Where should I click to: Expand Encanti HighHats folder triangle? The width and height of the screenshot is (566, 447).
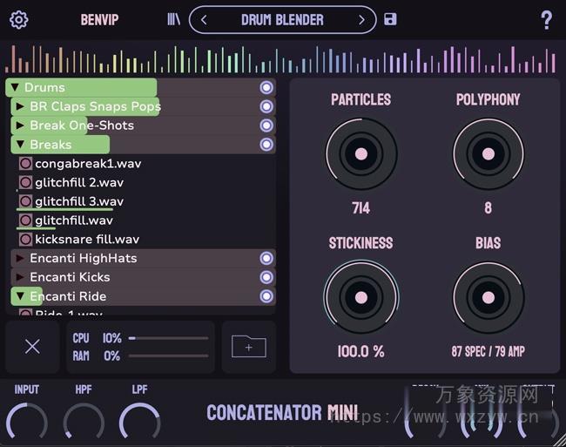click(x=20, y=258)
